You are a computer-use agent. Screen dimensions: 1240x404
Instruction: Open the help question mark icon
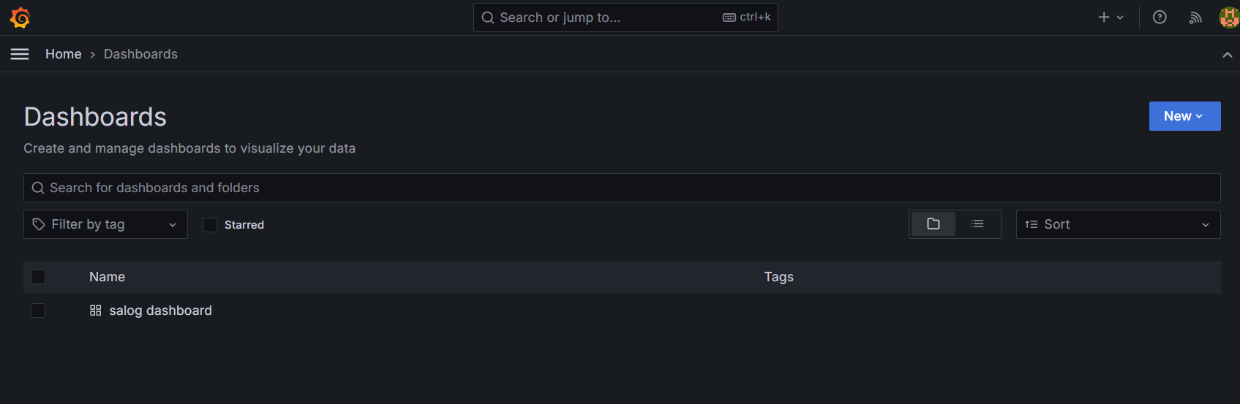(x=1160, y=18)
